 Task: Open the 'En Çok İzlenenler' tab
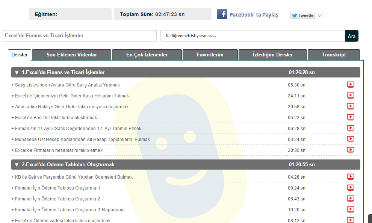(x=147, y=55)
